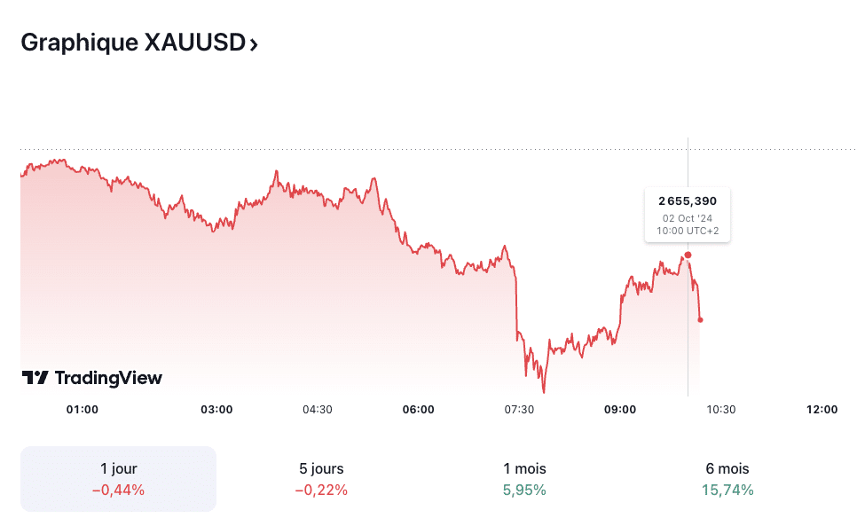Click the 2 655,390 price tooltip
The height and width of the screenshot is (526, 857).
tap(688, 213)
